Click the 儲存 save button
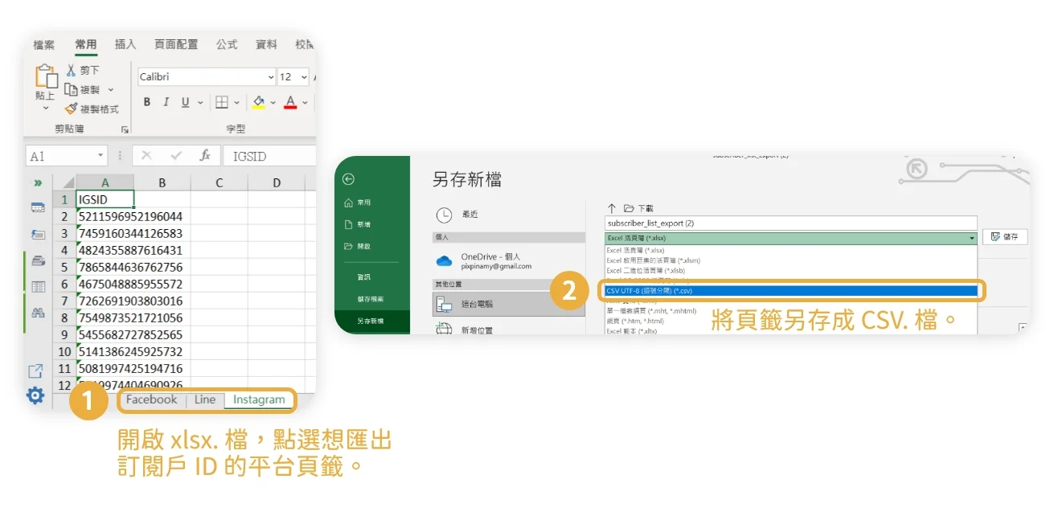 pos(1005,237)
